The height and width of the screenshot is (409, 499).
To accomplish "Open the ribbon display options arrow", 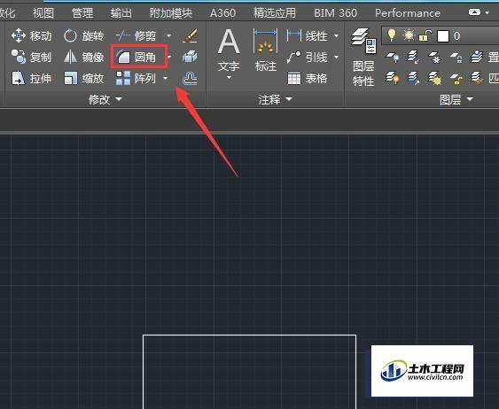I will click(x=487, y=12).
